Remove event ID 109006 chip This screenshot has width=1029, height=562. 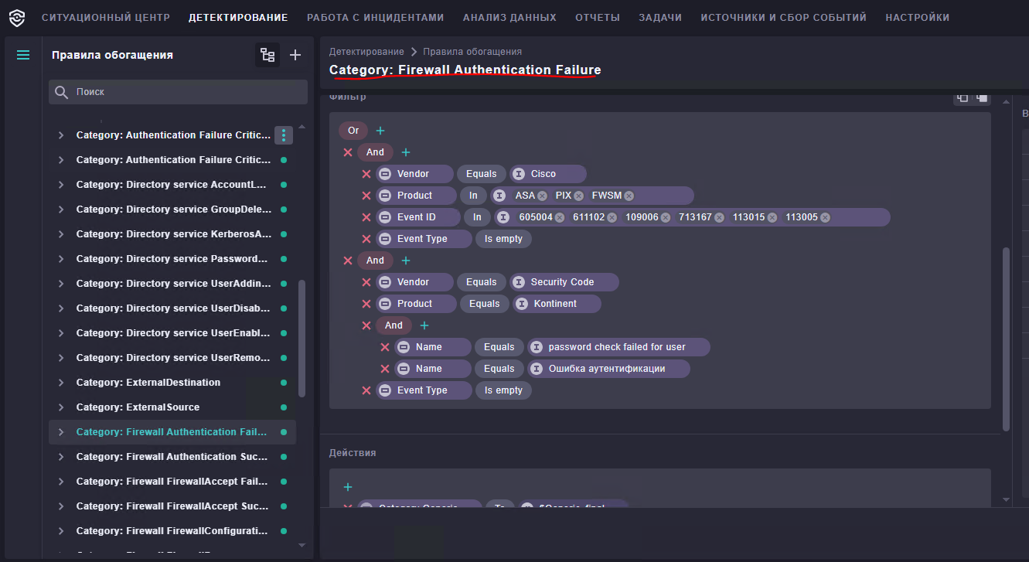pyautogui.click(x=666, y=217)
